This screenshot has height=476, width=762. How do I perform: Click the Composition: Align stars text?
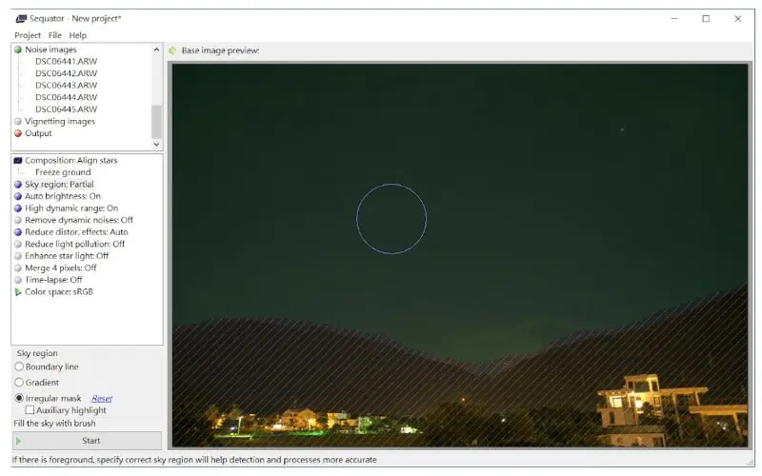[x=70, y=160]
